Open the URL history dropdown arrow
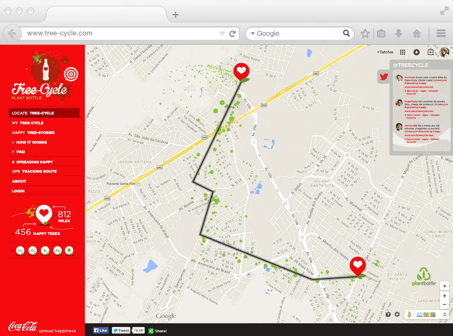The height and width of the screenshot is (336, 453). (222, 33)
